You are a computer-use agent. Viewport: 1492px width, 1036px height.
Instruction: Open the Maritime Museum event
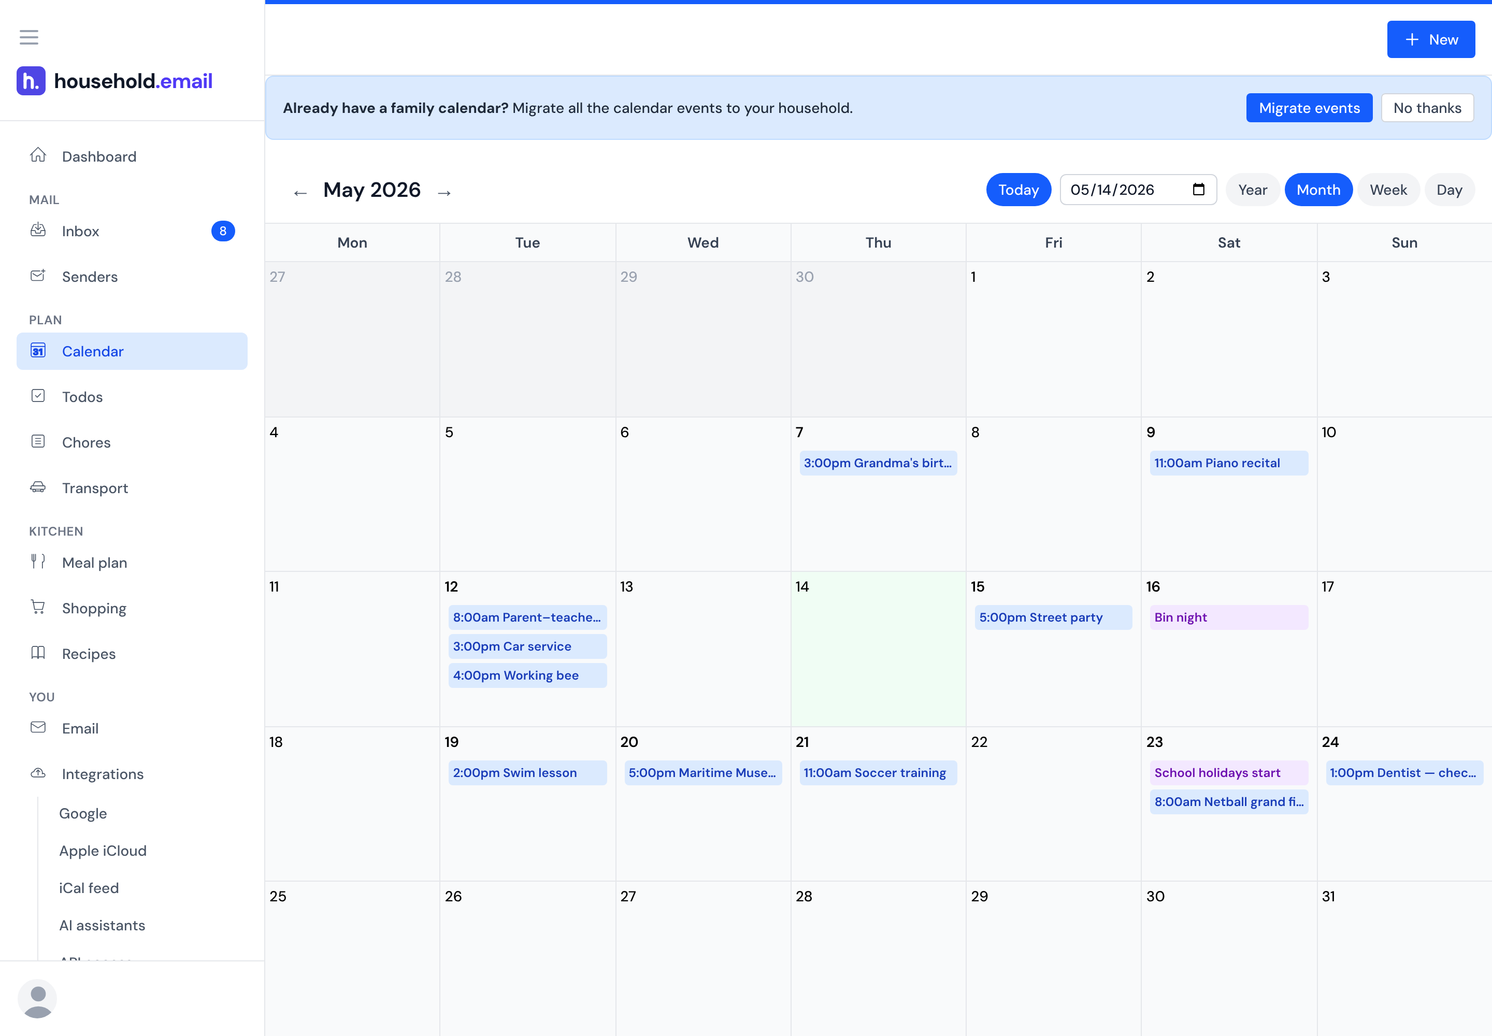click(702, 772)
